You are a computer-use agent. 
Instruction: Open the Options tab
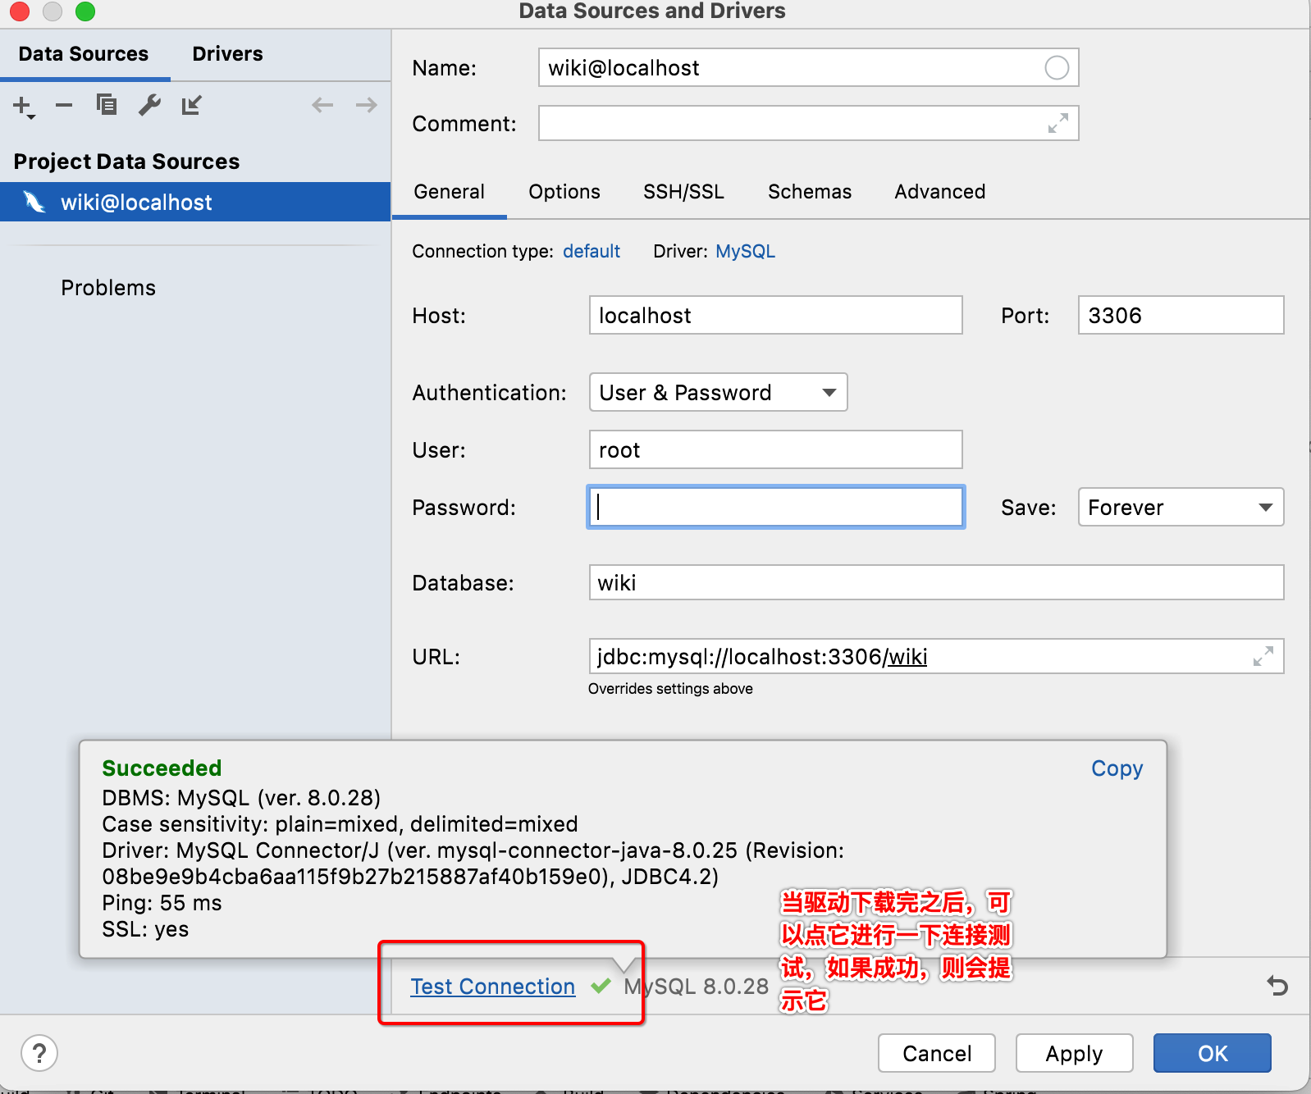point(564,192)
